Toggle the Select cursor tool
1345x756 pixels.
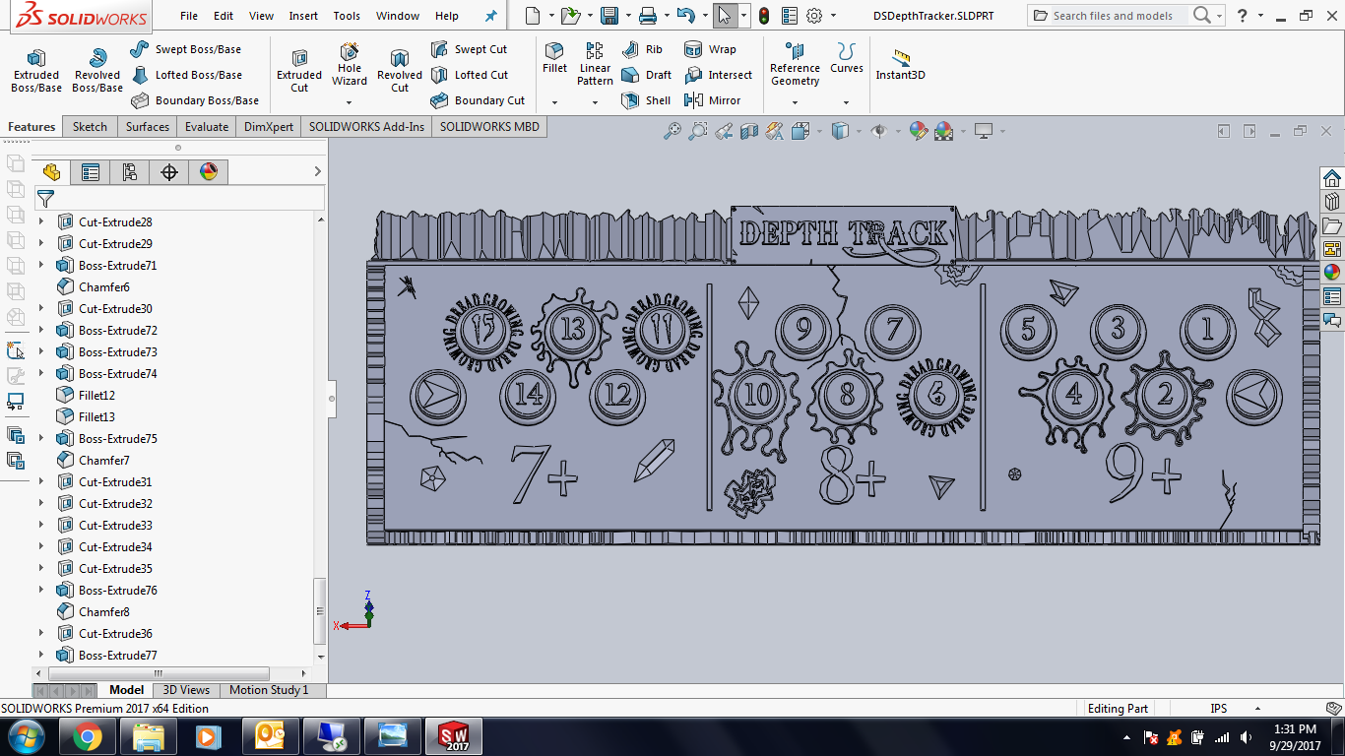(724, 16)
